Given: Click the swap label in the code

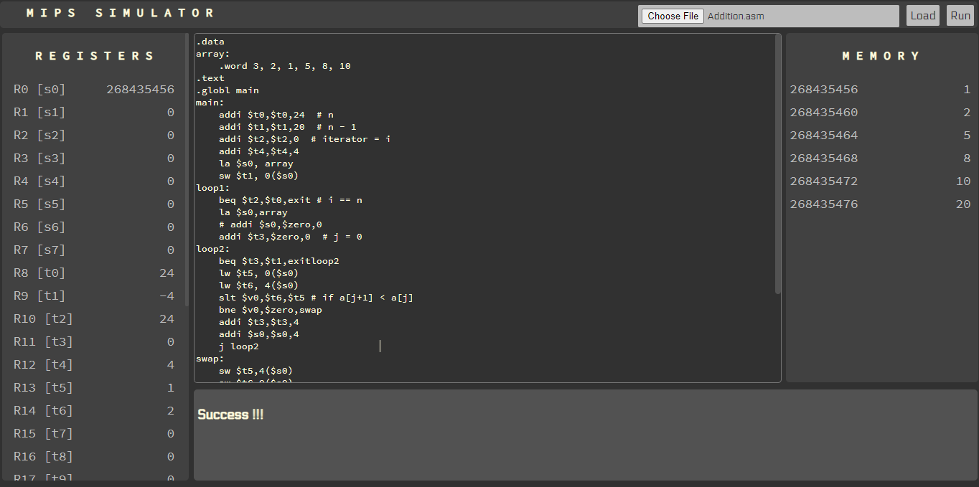Looking at the screenshot, I should [x=207, y=358].
